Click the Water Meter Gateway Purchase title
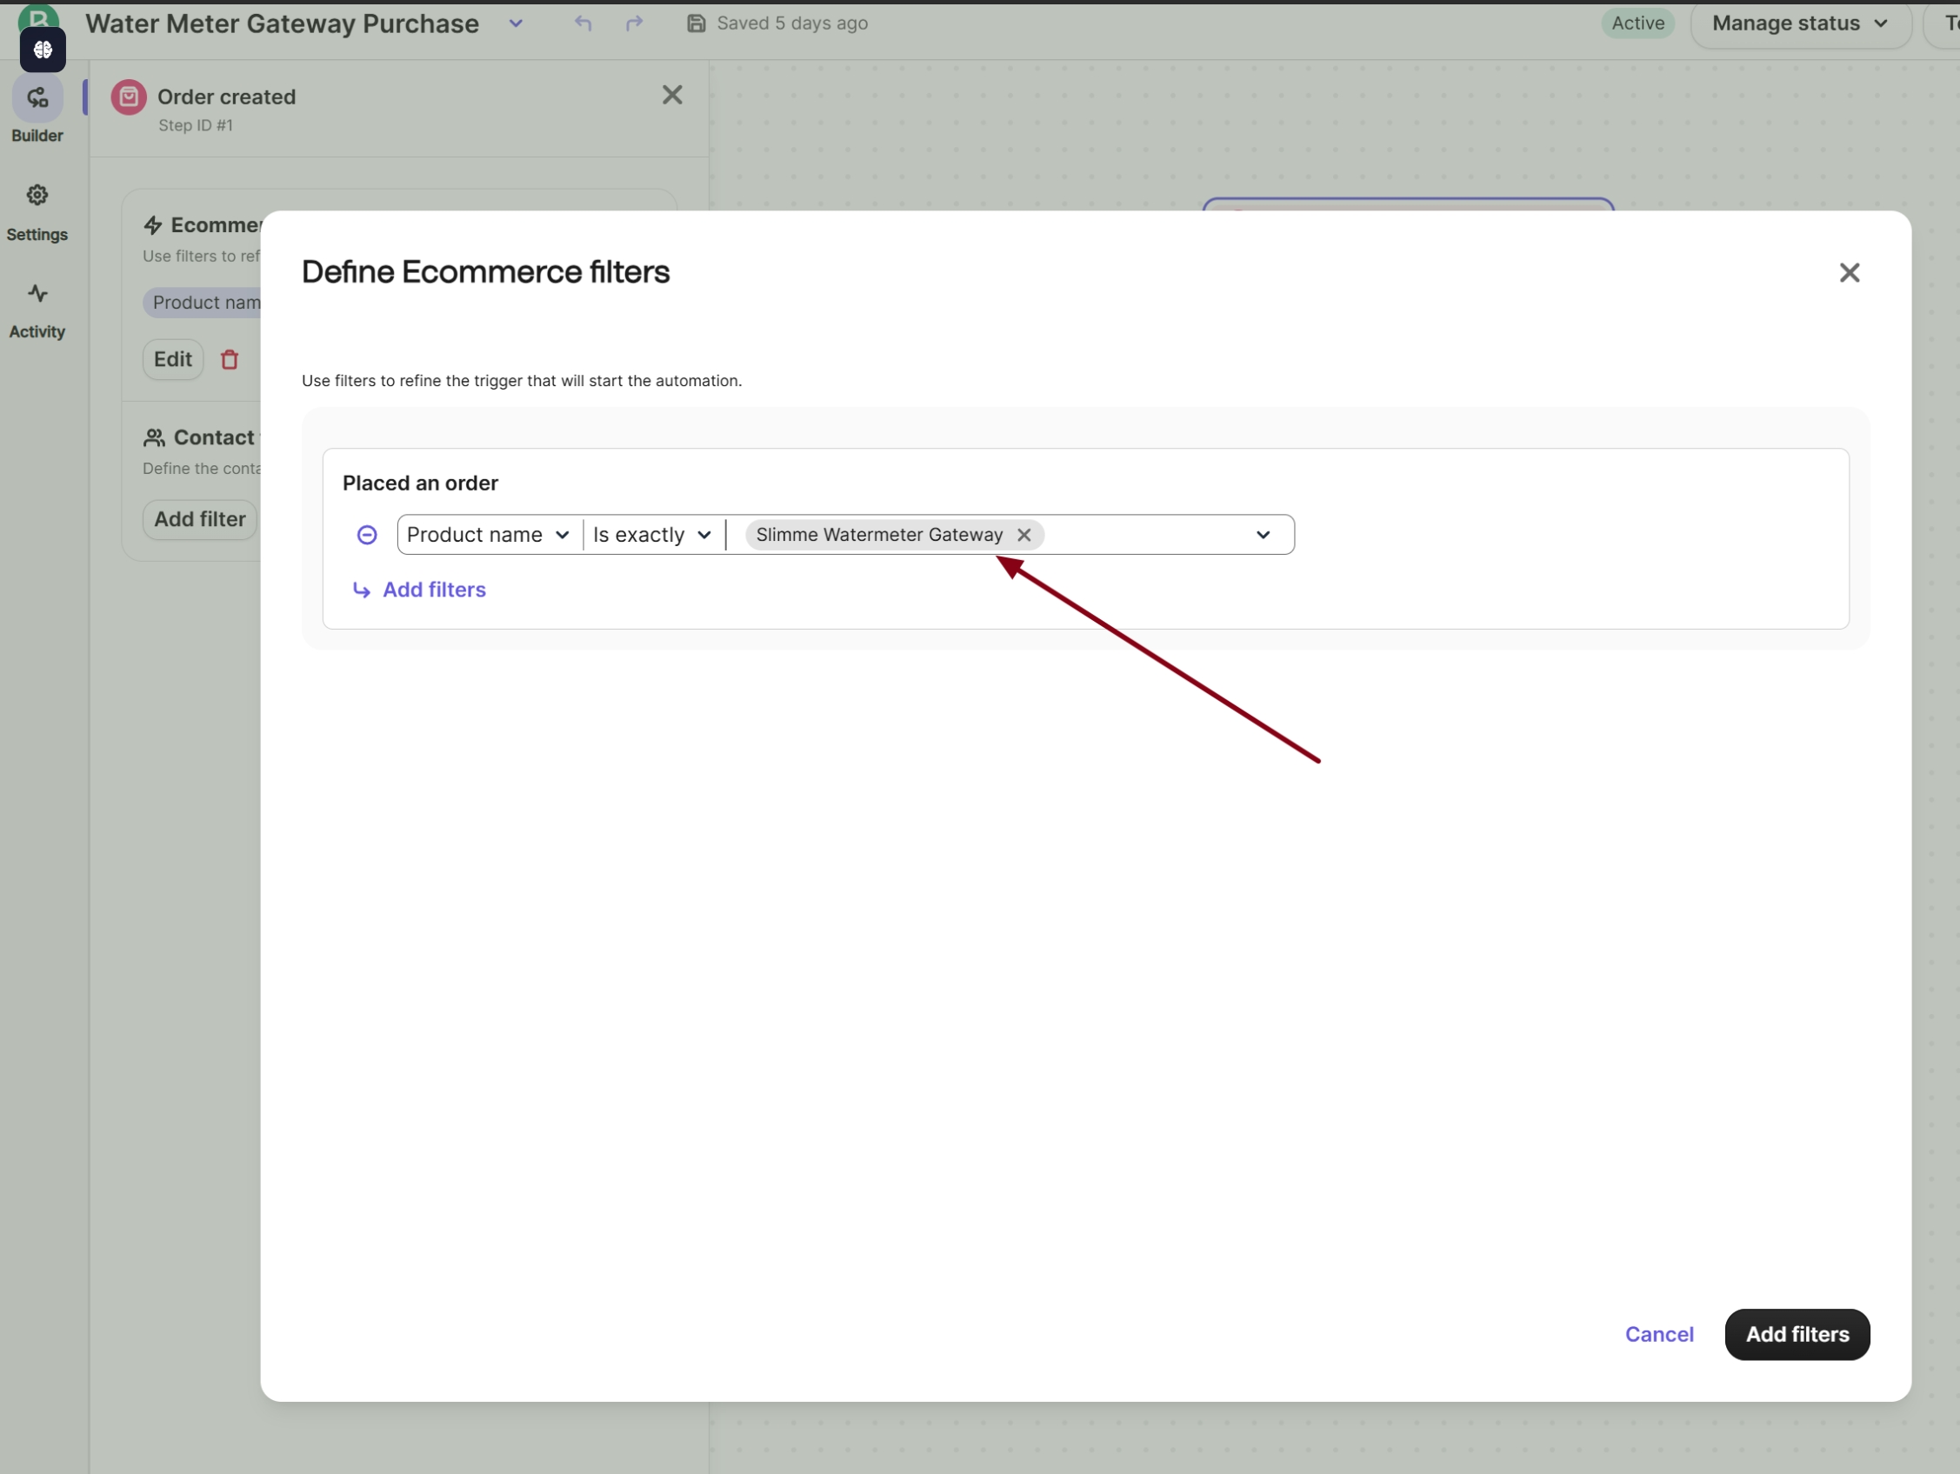This screenshot has width=1960, height=1474. tap(282, 24)
